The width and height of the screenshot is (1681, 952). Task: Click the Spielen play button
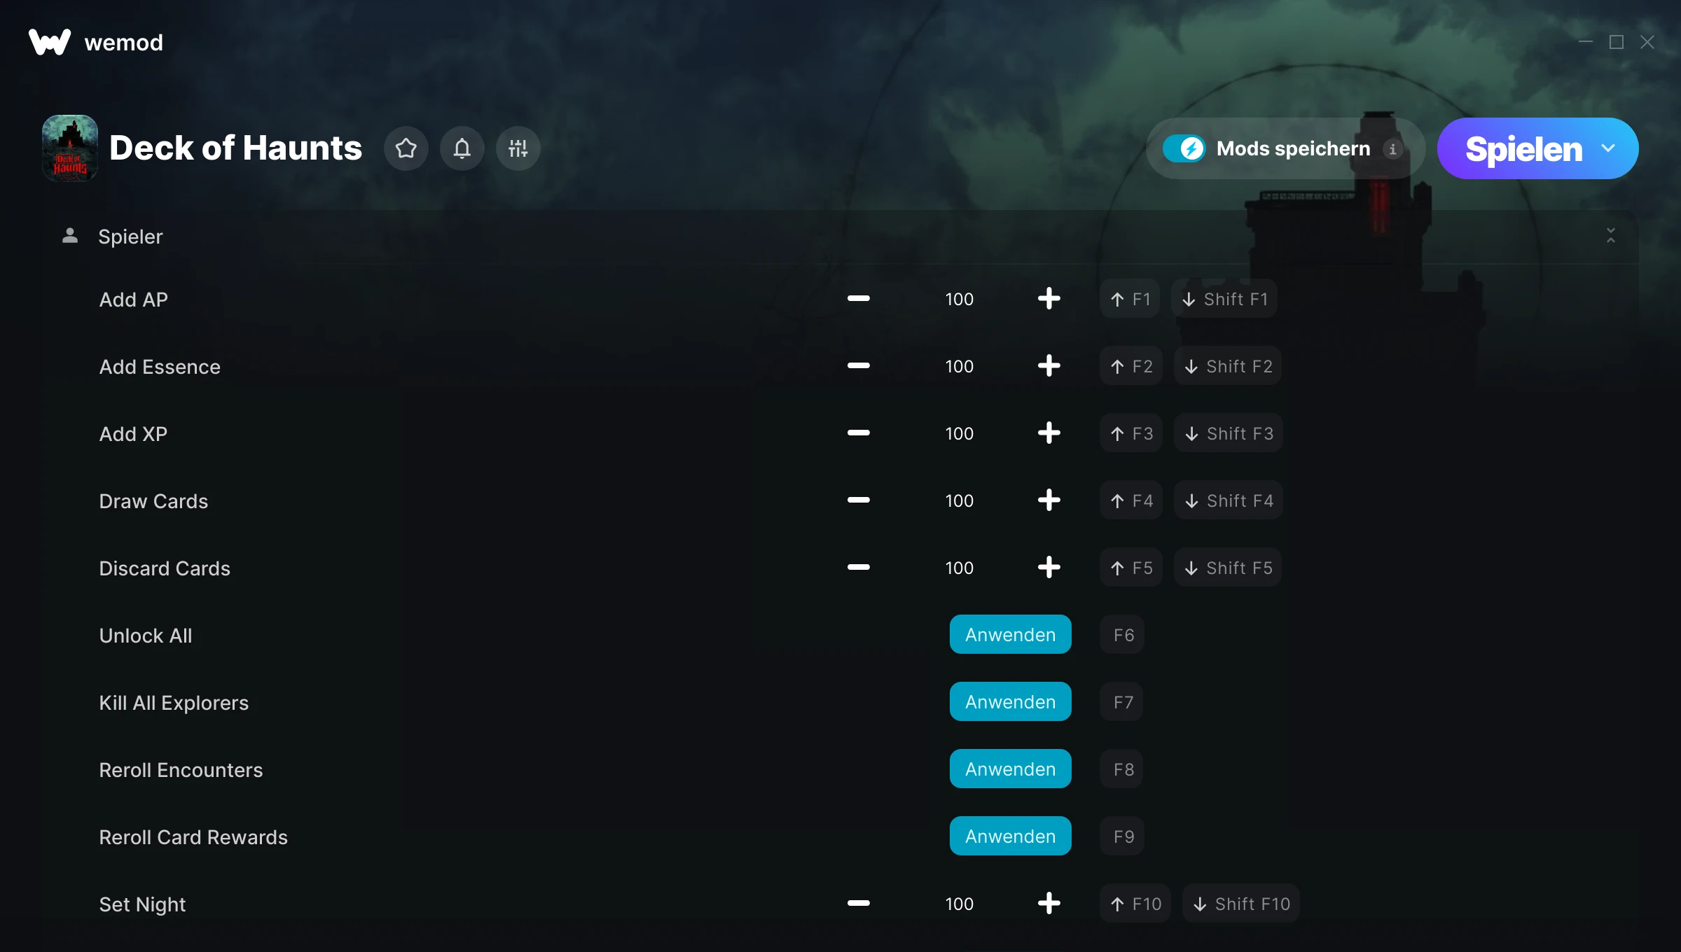pos(1523,148)
